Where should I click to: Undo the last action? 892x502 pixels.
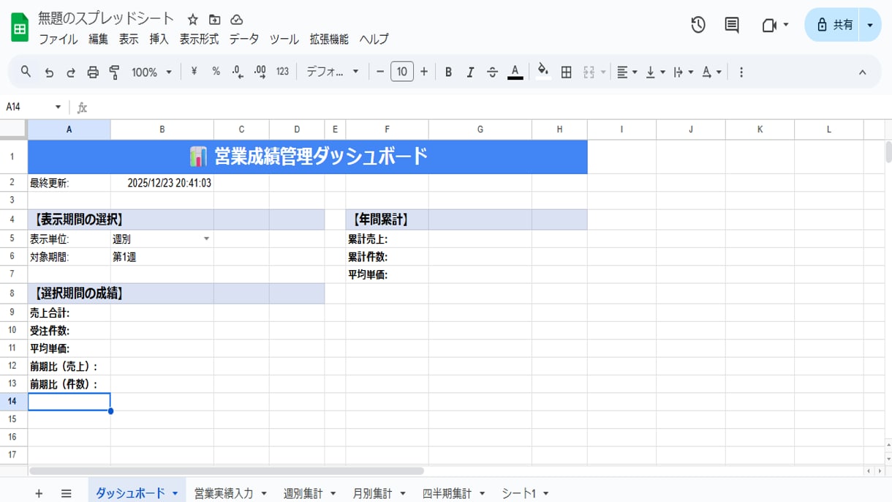pos(49,72)
